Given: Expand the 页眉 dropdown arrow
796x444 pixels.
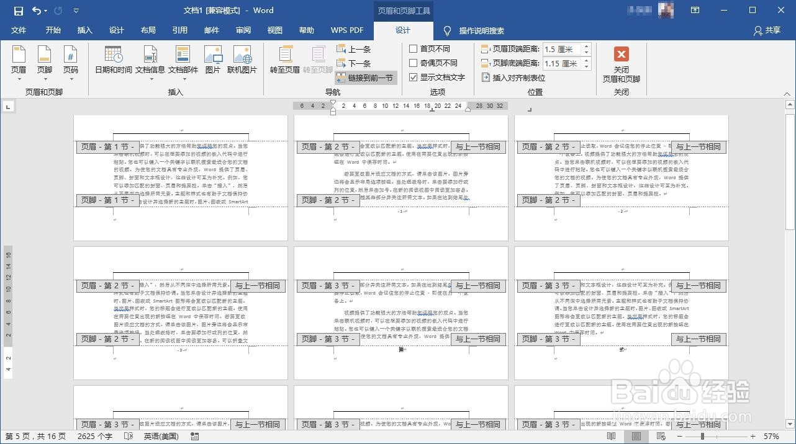Looking at the screenshot, I should click(19, 79).
